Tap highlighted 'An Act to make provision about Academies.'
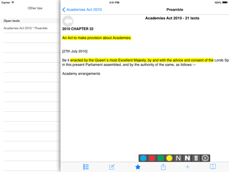229x172 pixels. (97, 38)
